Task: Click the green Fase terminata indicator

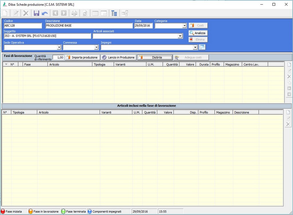Action: (63, 212)
